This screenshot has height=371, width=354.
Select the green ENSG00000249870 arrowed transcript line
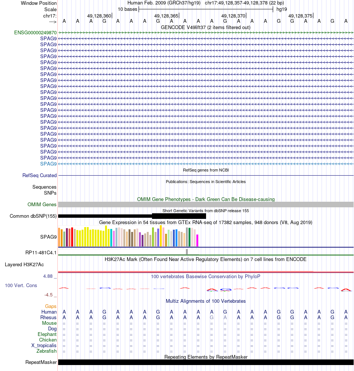click(206, 33)
